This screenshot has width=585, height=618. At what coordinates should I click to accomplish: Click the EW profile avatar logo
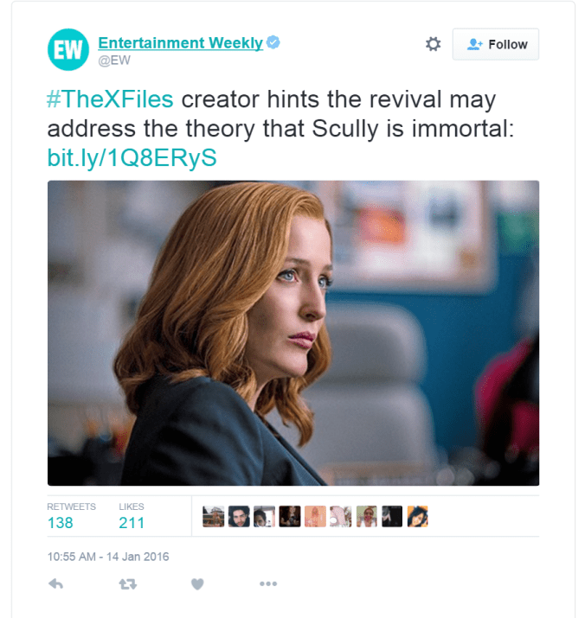pos(68,49)
